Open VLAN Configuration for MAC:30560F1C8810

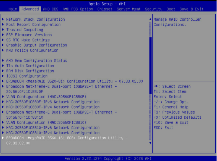[46, 122]
